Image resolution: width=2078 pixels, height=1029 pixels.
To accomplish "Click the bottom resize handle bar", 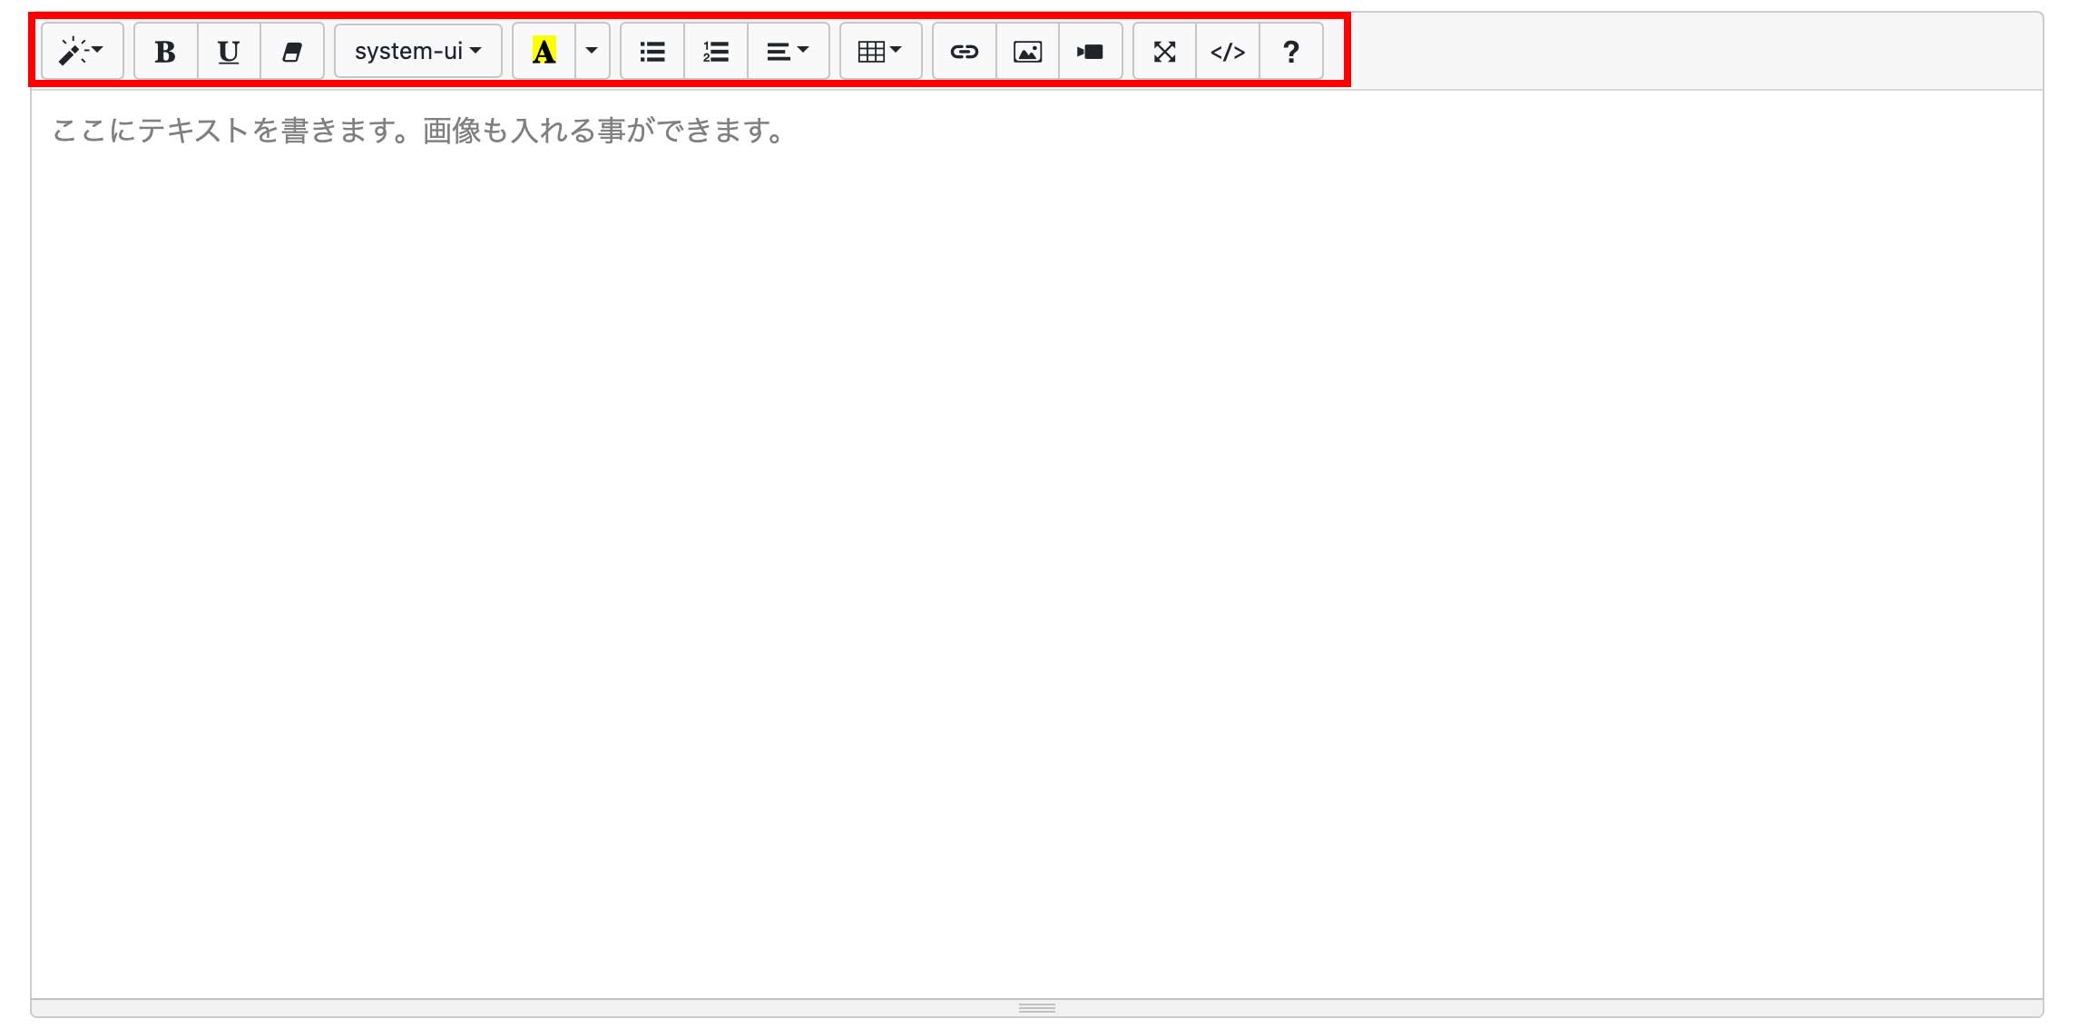I will pos(1036,1008).
